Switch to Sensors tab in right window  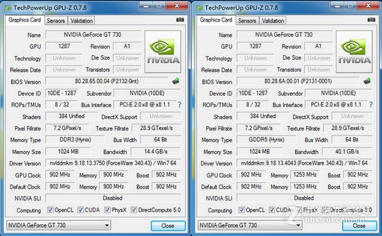coord(247,21)
